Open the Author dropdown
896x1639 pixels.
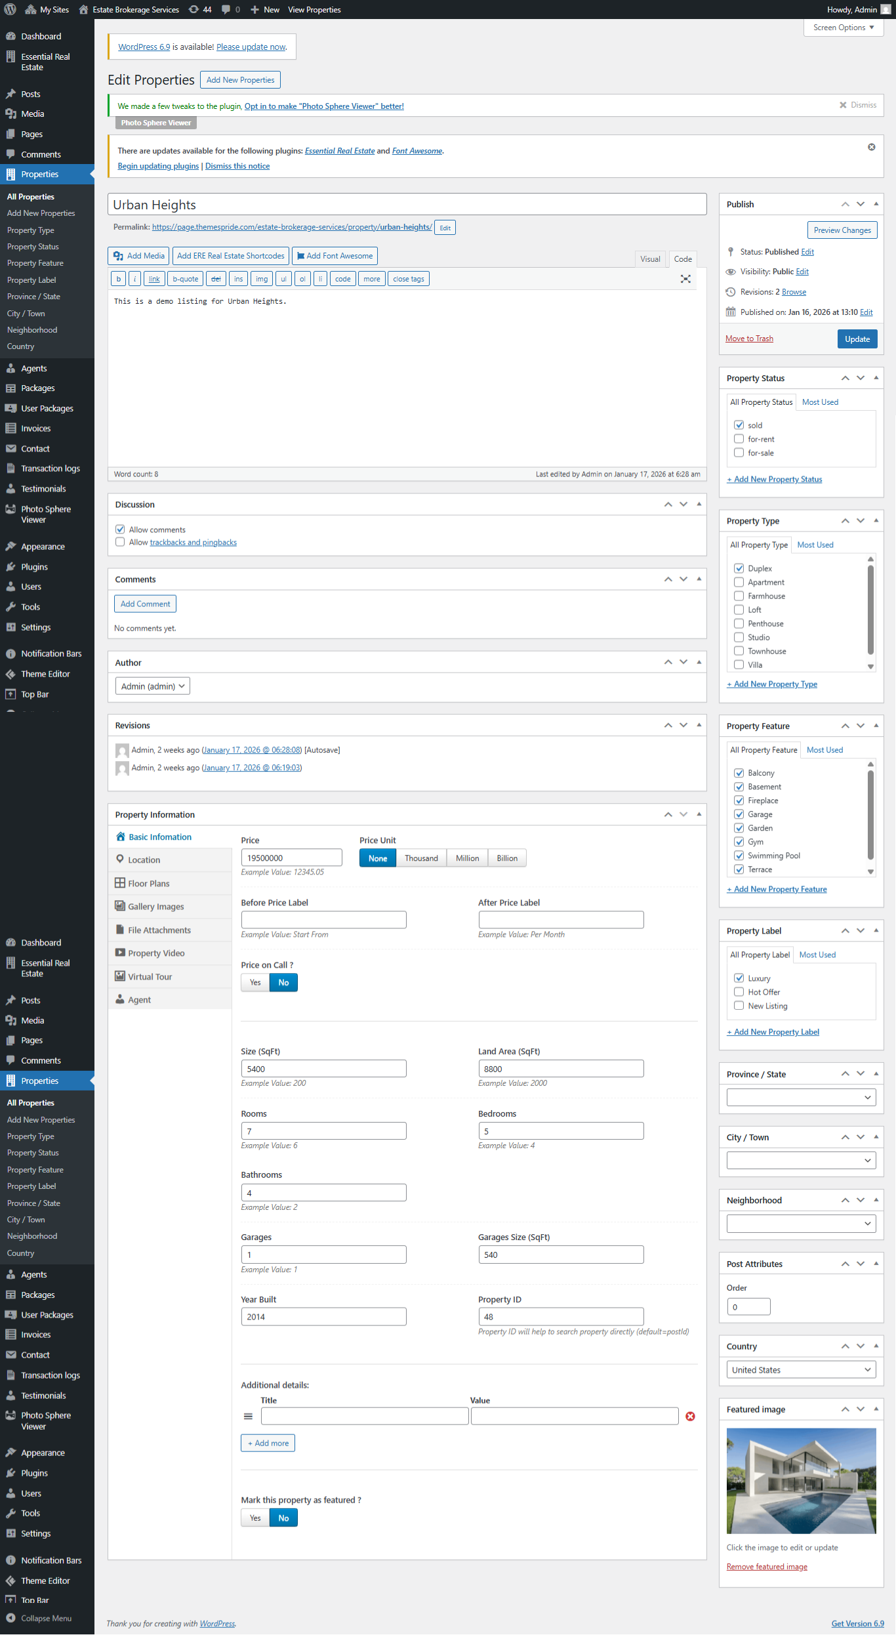point(152,686)
